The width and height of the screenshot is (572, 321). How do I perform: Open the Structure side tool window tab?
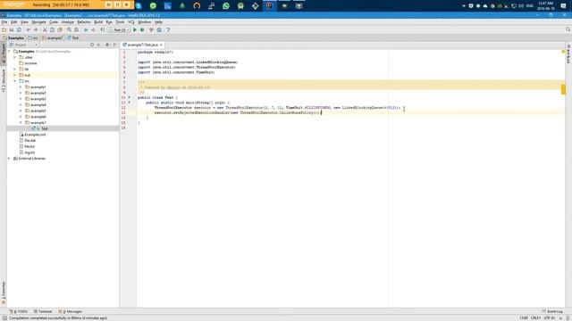coord(4,80)
